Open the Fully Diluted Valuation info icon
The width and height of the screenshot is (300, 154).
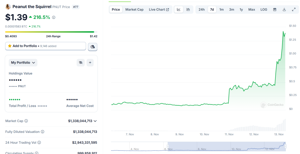pyautogui.click(x=42, y=132)
